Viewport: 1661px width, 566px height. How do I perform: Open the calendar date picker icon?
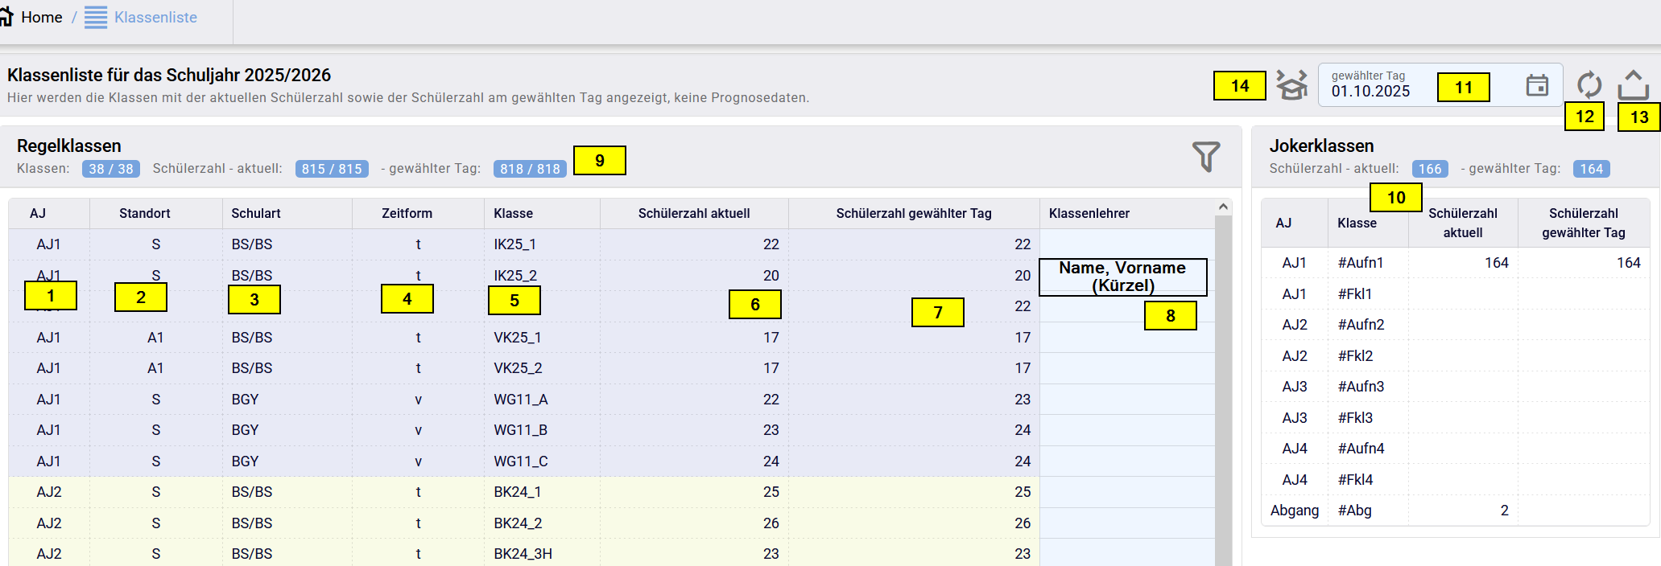click(x=1537, y=85)
